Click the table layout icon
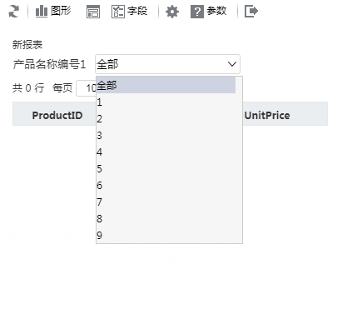 pyautogui.click(x=93, y=12)
